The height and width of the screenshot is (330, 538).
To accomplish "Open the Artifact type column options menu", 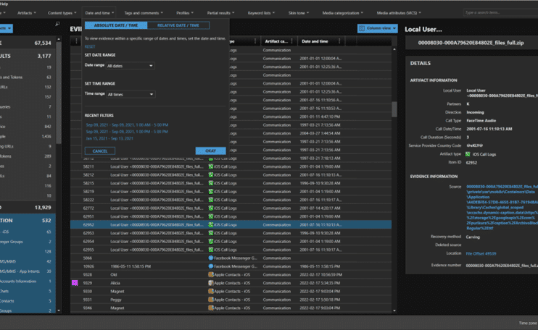I will click(x=255, y=41).
